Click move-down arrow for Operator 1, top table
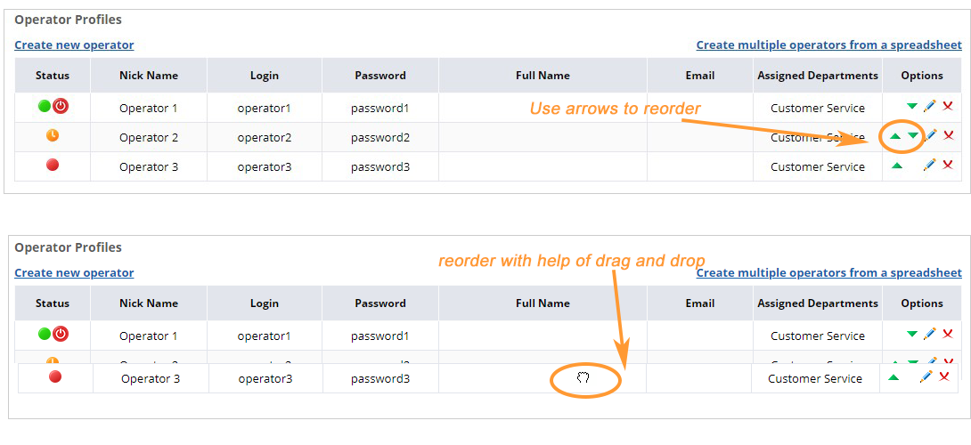 (911, 107)
